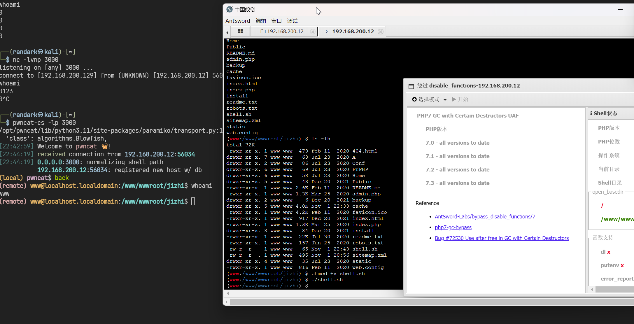Select 7.0 - all versions to date

coord(458,143)
